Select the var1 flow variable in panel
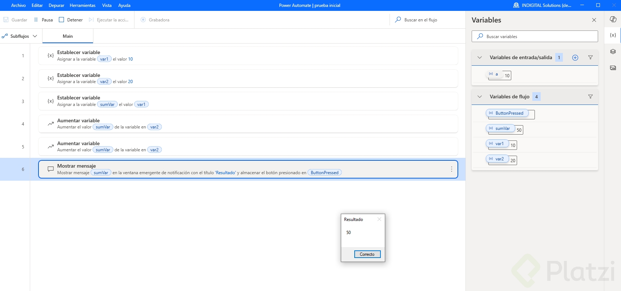The height and width of the screenshot is (291, 621). click(x=497, y=144)
